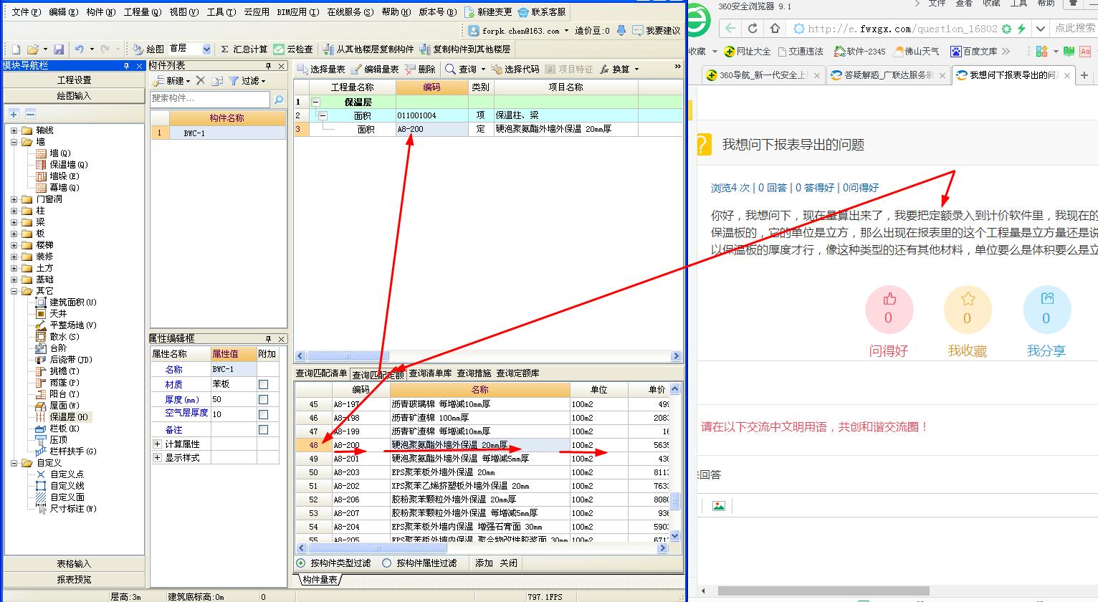The image size is (1098, 602).
Task: Open the 云应用 menu
Action: [257, 12]
